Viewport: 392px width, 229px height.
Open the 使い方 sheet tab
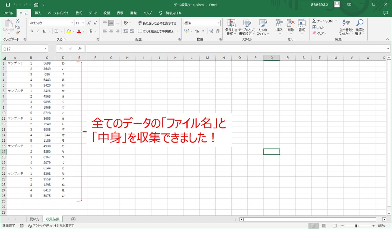pos(34,219)
